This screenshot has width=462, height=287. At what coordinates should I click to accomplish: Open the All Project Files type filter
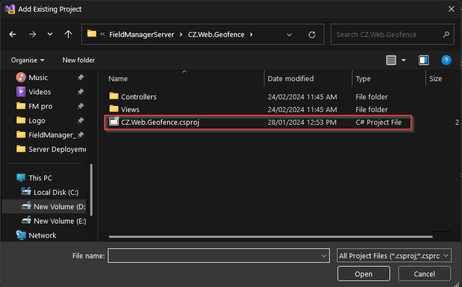tap(394, 256)
